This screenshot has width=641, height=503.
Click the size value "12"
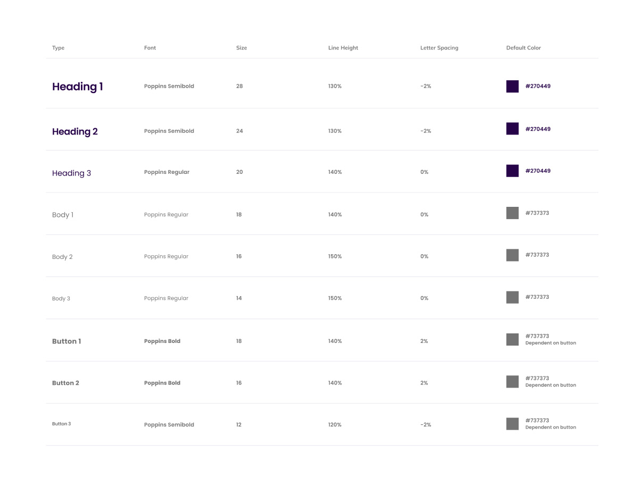pos(239,425)
